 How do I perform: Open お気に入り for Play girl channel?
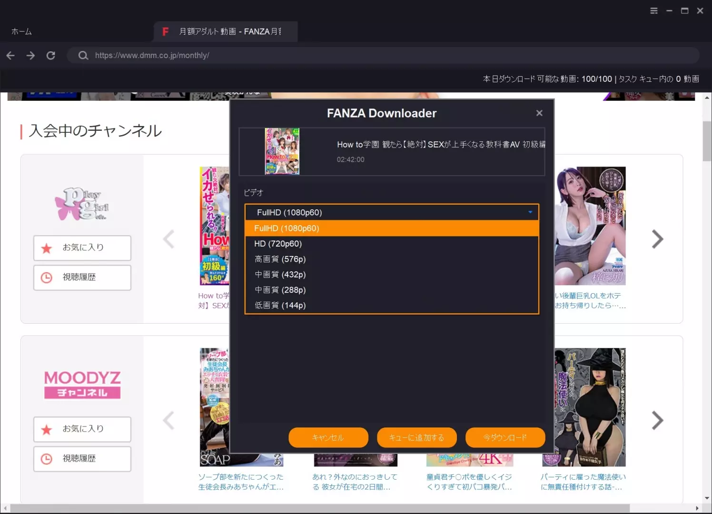coord(82,248)
